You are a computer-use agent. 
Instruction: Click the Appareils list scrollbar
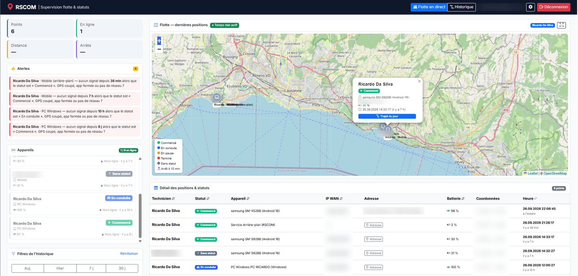coord(140,216)
